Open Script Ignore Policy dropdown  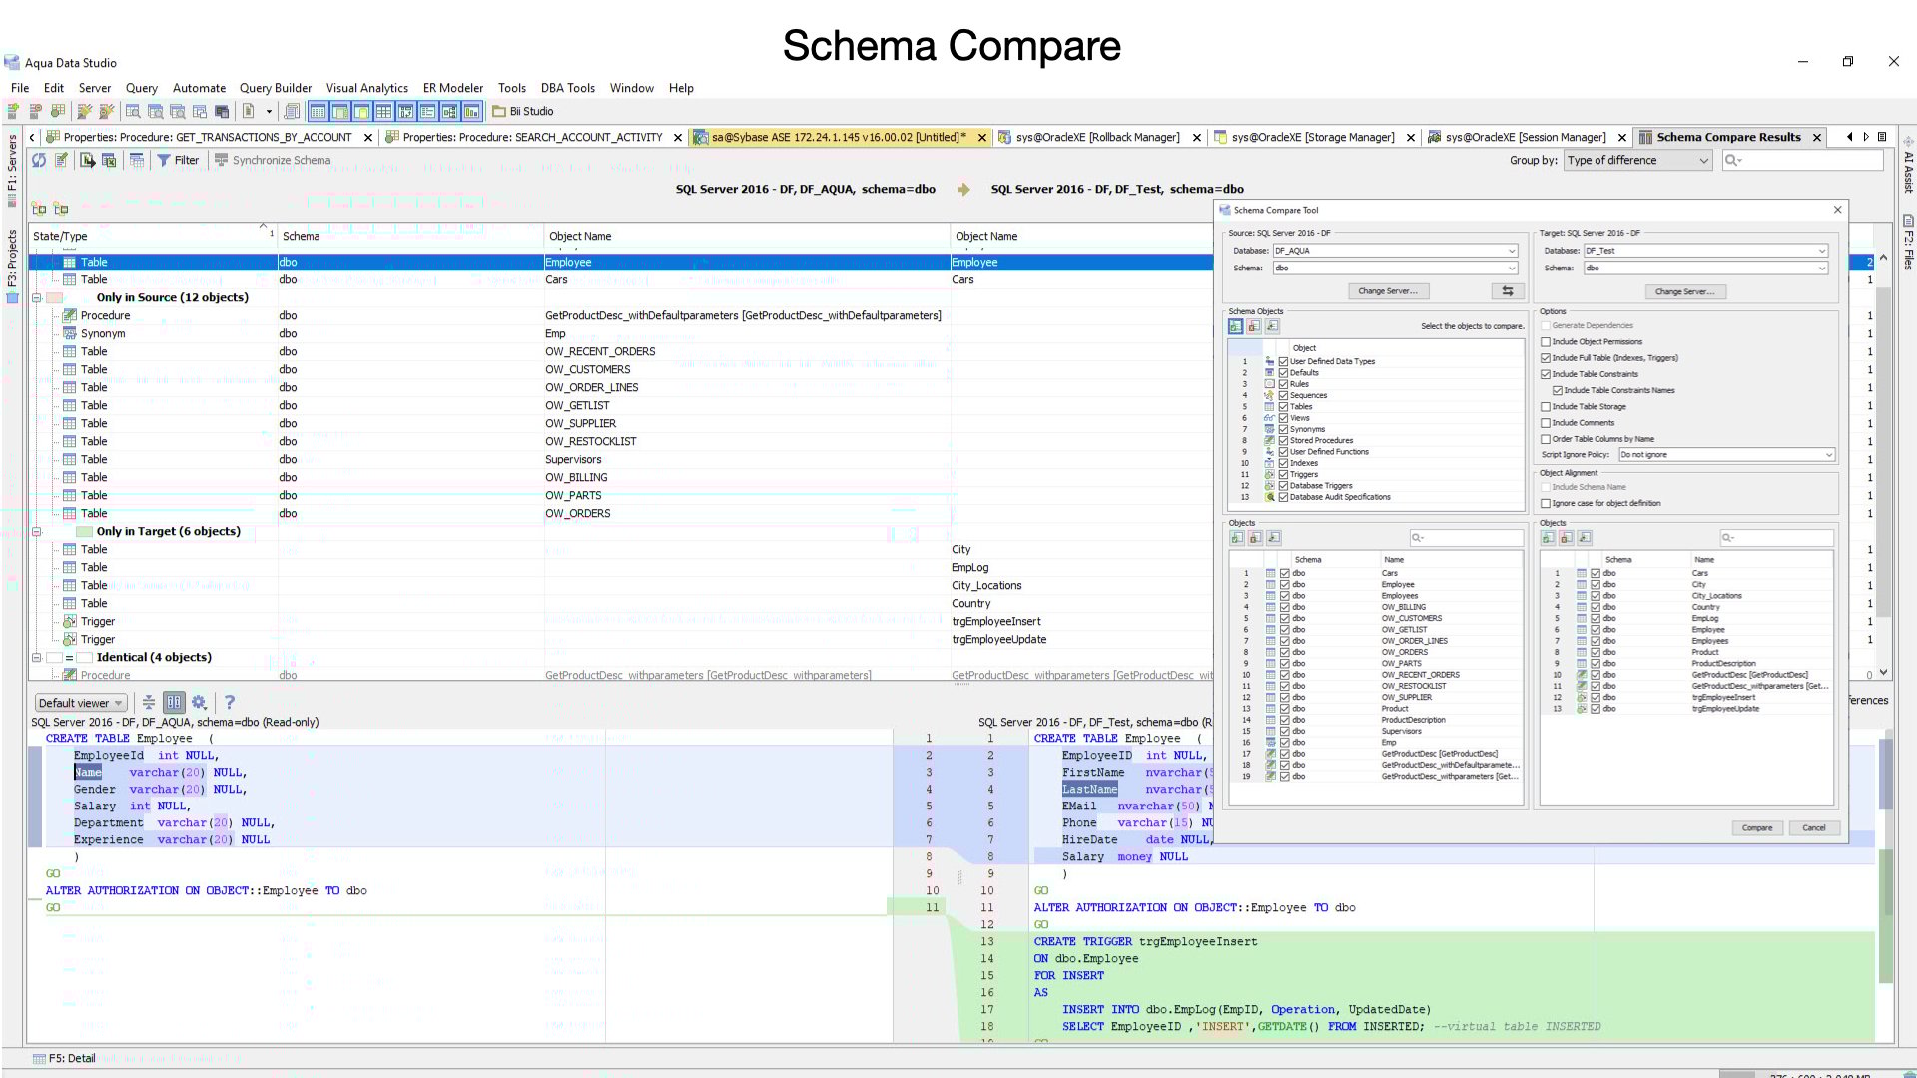point(1726,455)
